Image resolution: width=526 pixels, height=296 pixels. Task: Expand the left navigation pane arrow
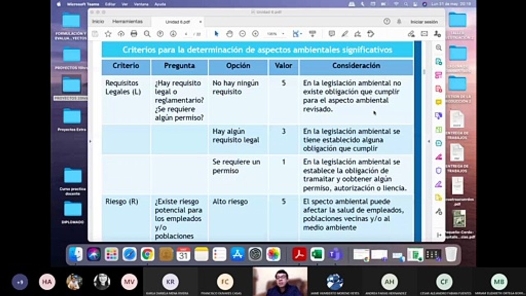[90, 141]
